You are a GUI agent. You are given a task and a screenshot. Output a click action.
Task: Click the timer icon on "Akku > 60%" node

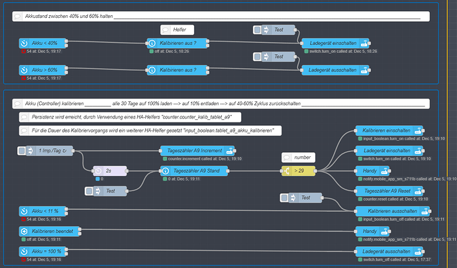(x=25, y=70)
